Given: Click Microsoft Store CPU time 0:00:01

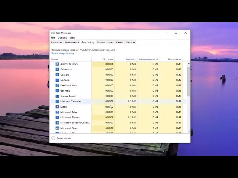Looking at the screenshot, I should click(x=109, y=128).
